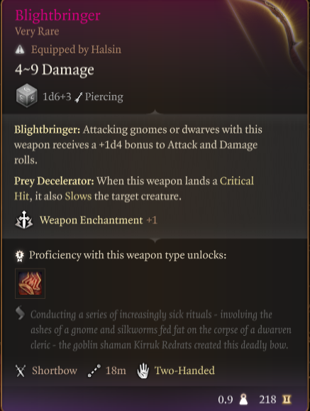The width and height of the screenshot is (310, 411).
Task: Click the weight icon beside 0.9
Action: [244, 400]
